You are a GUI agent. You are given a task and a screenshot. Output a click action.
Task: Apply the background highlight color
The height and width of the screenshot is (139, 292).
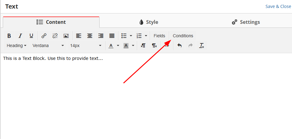126,46
